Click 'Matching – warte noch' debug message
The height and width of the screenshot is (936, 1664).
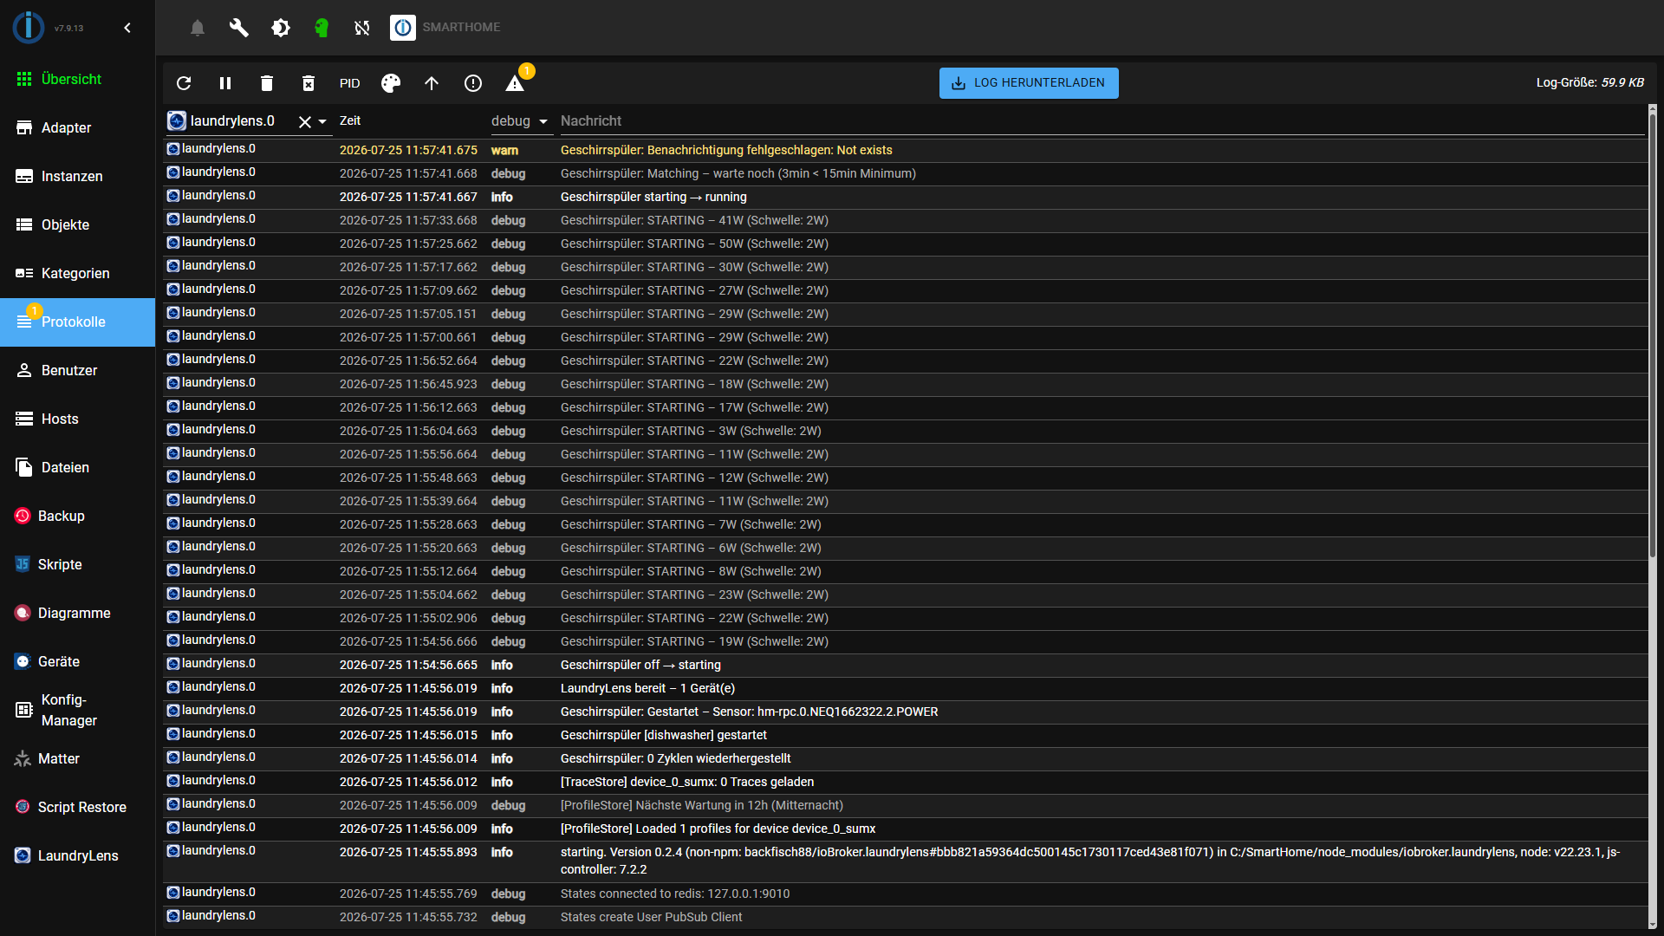coord(738,173)
